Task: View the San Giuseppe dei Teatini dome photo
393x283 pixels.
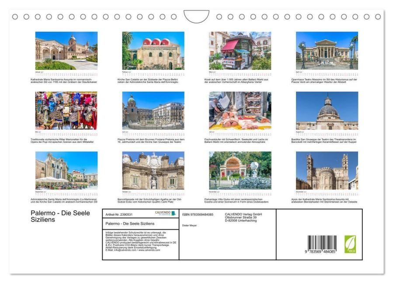Action: pos(327,110)
